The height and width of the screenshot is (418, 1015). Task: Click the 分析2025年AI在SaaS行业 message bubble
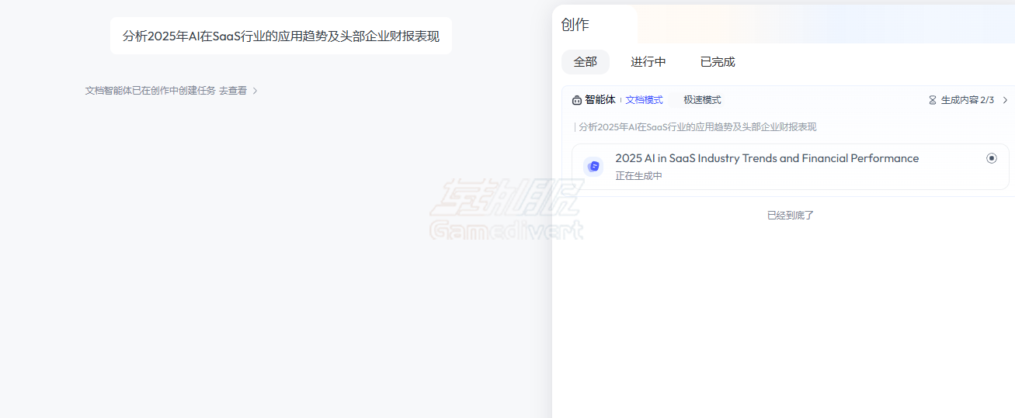281,36
